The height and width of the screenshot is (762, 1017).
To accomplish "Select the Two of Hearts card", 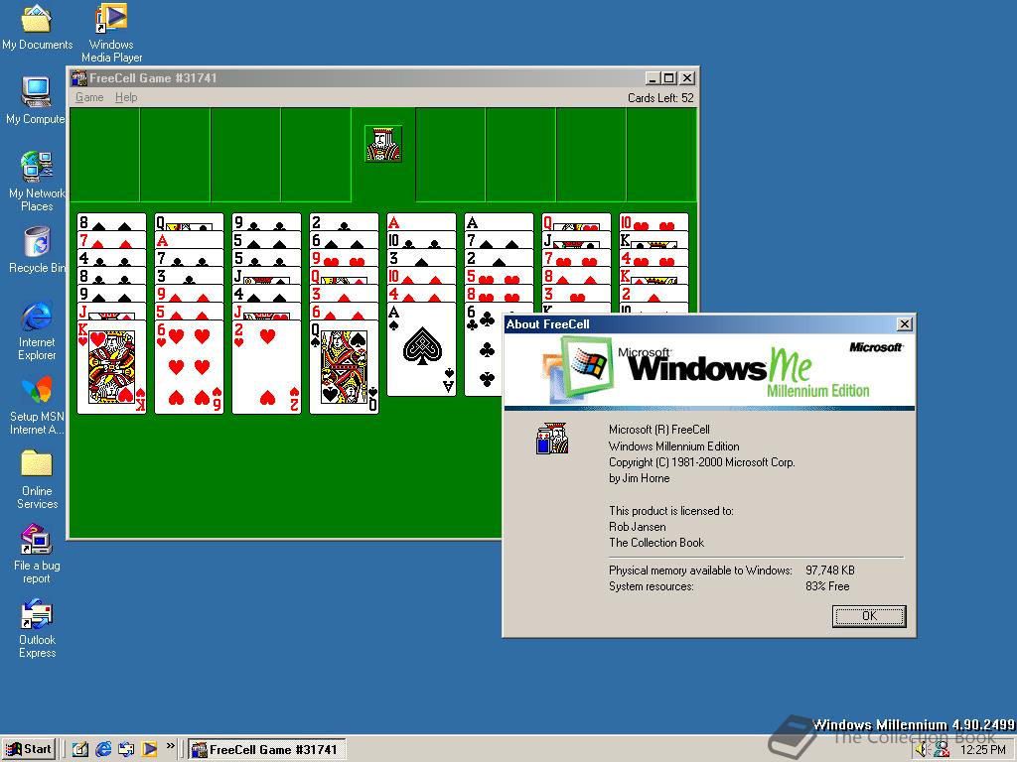I will [266, 367].
